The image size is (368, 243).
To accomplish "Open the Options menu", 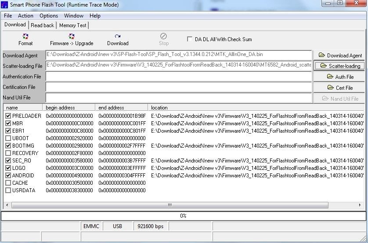I will point(49,16).
